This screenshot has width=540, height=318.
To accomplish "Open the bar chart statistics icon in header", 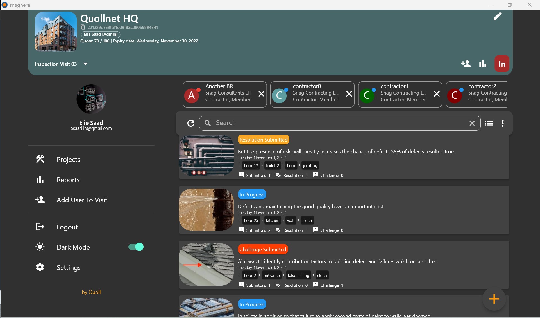I will coord(483,64).
